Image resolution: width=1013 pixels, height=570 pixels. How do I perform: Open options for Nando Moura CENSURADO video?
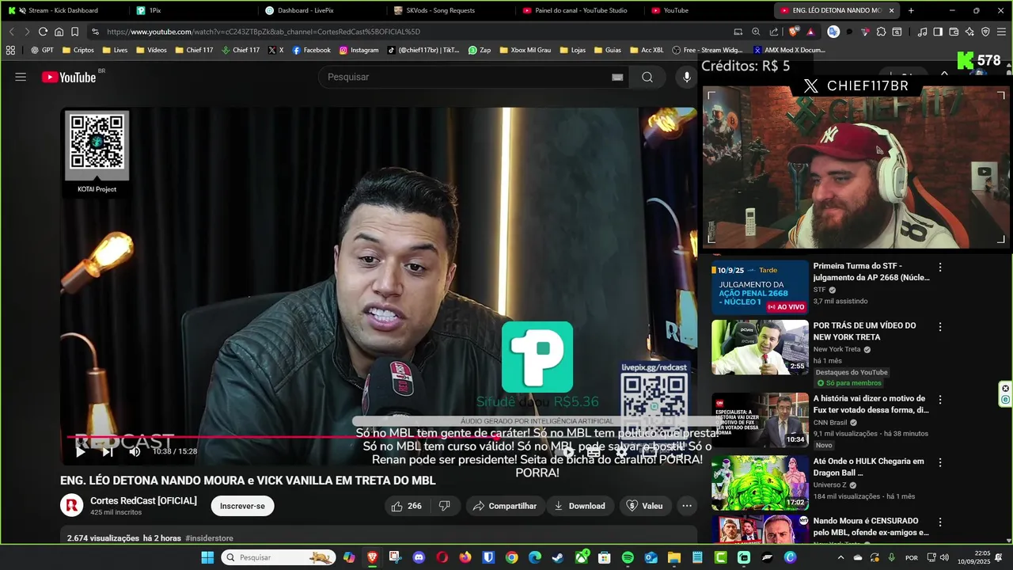coord(940,522)
